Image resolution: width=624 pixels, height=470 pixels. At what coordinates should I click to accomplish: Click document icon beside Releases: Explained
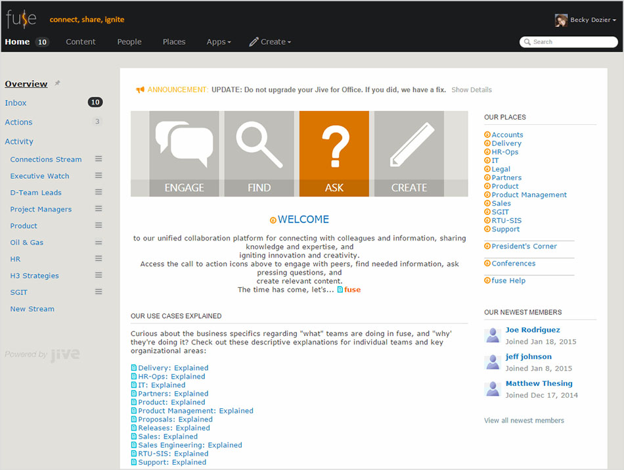click(134, 428)
